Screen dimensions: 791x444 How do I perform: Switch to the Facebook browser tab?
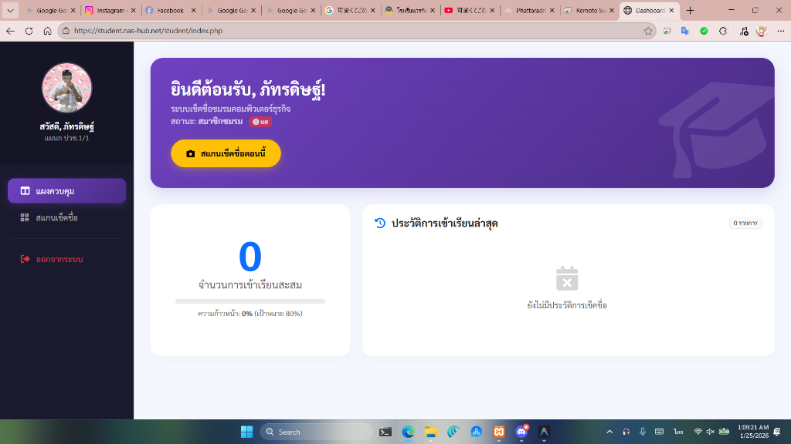coord(171,11)
